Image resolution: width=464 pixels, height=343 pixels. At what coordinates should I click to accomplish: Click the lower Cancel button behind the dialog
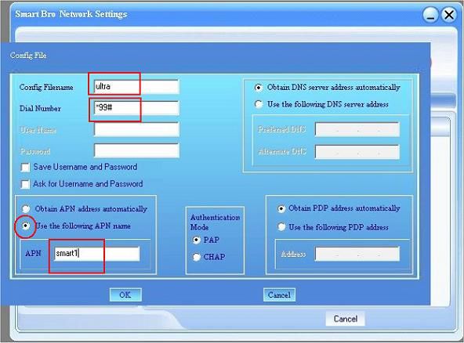coord(346,319)
